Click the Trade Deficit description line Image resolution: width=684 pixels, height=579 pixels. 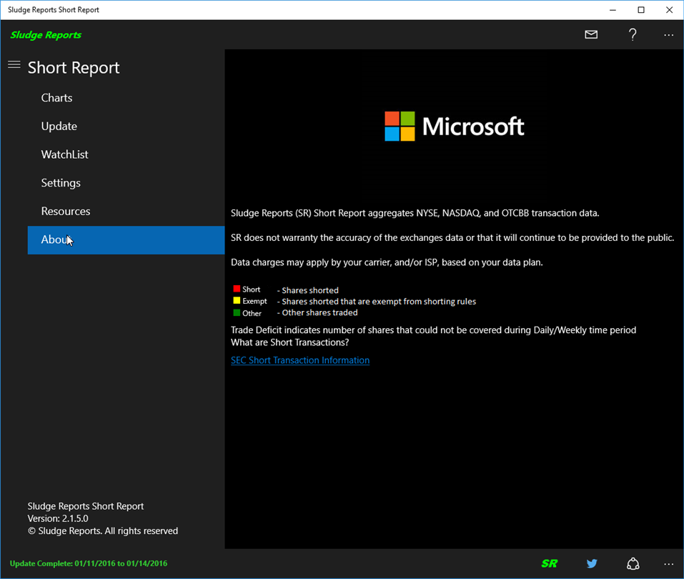pos(433,330)
